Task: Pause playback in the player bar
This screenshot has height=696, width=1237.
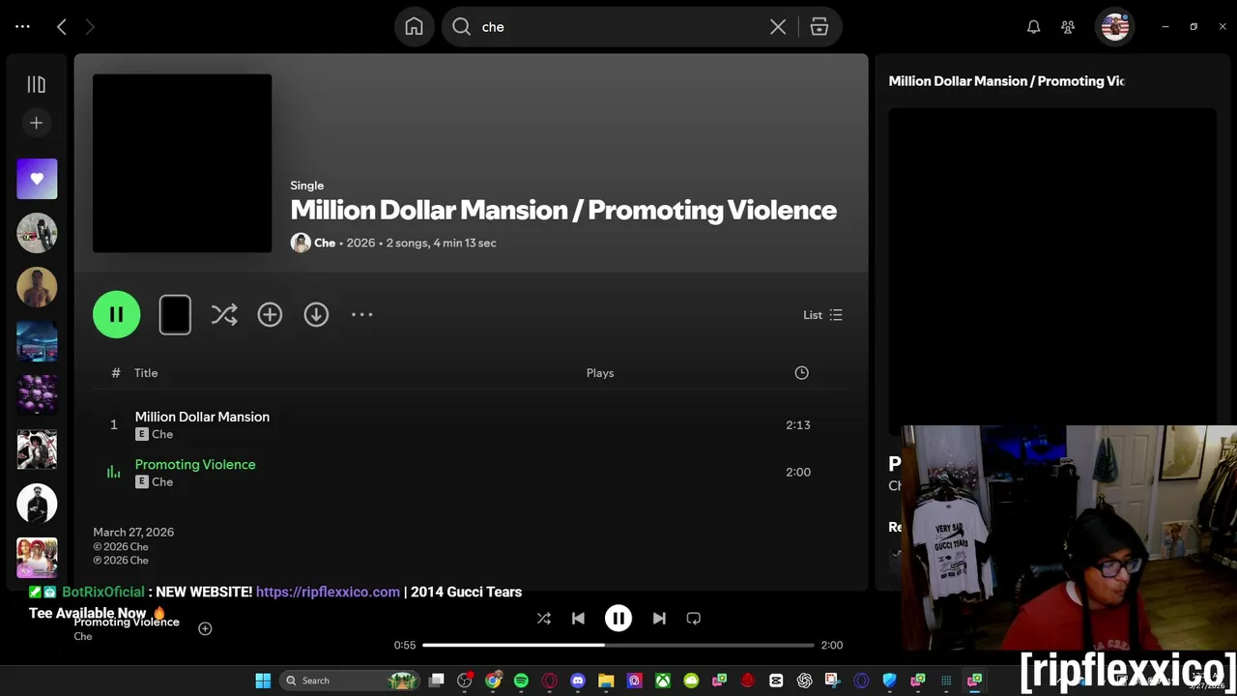Action: tap(618, 619)
